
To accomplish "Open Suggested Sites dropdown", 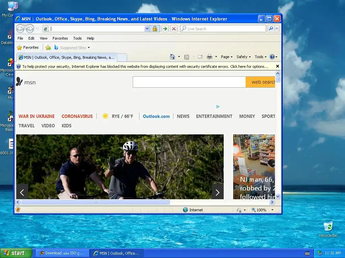I will (x=72, y=48).
